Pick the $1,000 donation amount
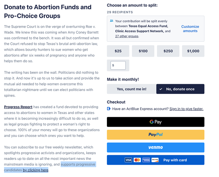Viewport: 219px width, 177px height. 193,51
